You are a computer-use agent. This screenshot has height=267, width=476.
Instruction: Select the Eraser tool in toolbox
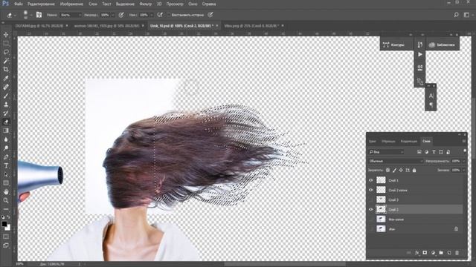pos(6,122)
